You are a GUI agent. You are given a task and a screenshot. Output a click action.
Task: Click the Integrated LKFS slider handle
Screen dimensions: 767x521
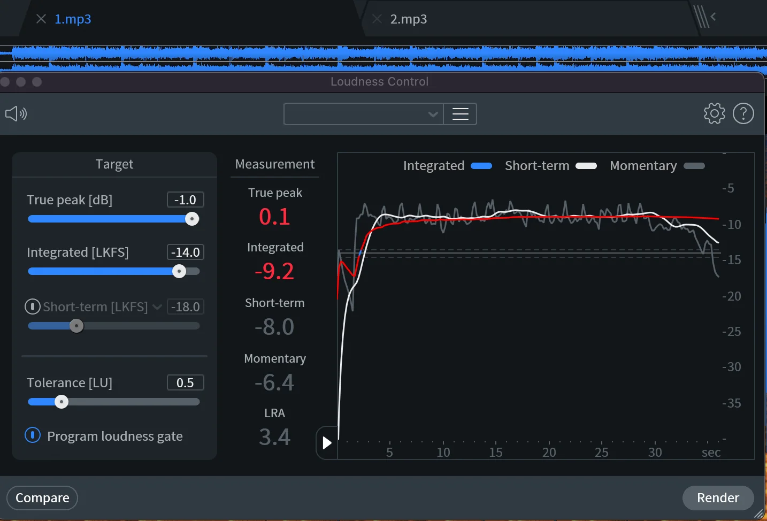click(179, 271)
